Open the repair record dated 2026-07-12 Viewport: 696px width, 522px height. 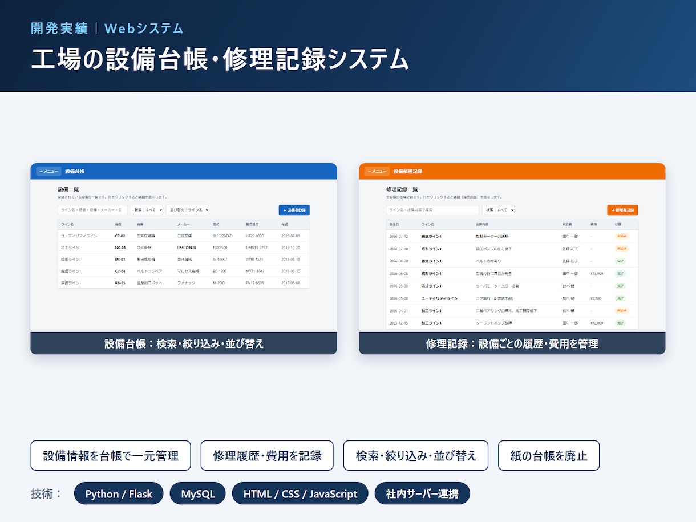pos(512,236)
